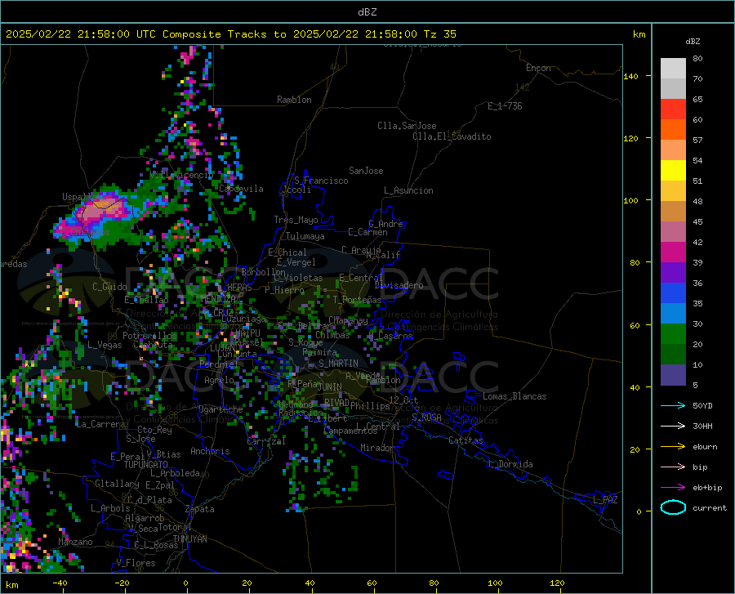Click the 'current' legend label

pyautogui.click(x=710, y=507)
